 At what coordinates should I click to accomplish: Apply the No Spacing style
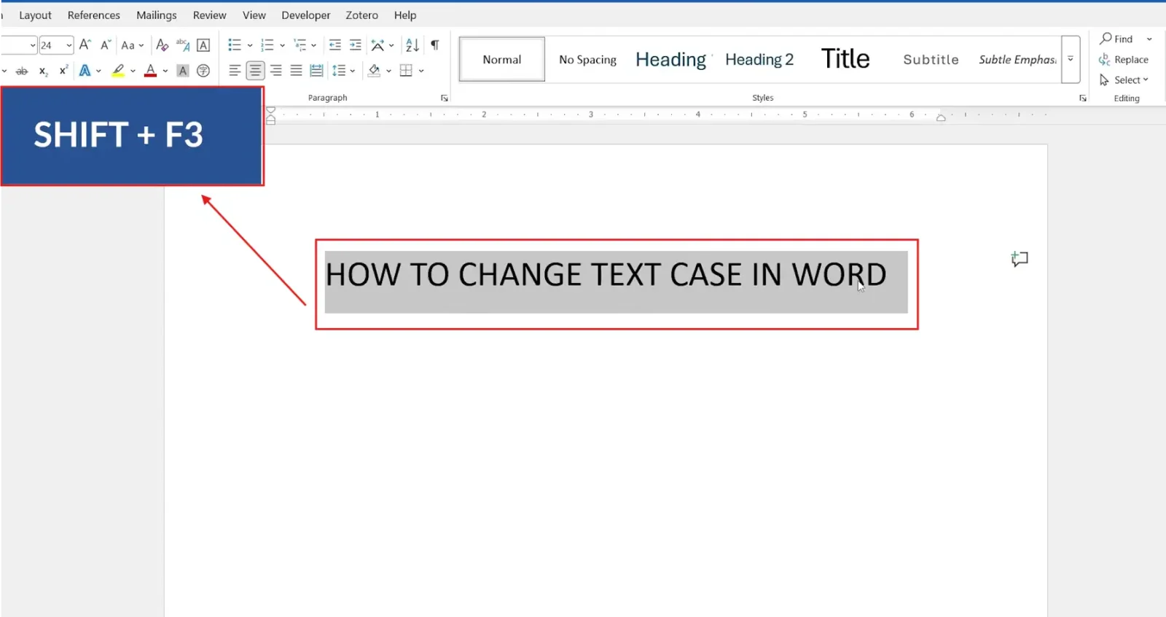click(587, 59)
